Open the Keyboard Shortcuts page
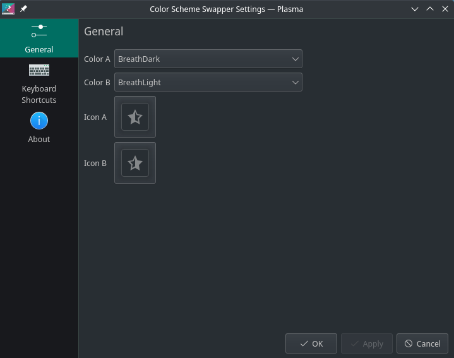This screenshot has height=358, width=454. click(39, 83)
